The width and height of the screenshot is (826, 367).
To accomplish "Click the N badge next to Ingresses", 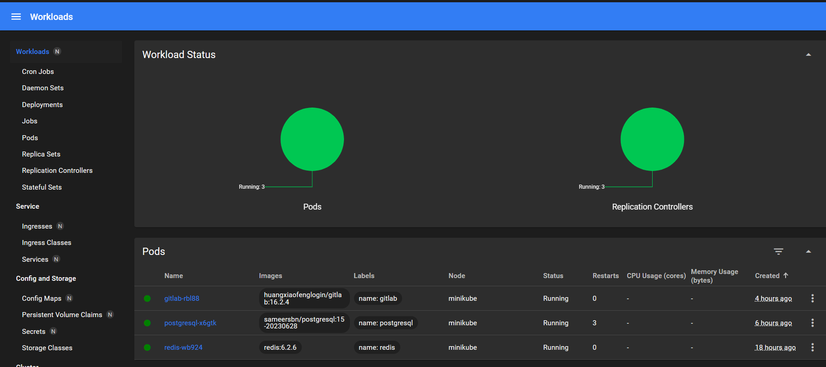I will (60, 226).
